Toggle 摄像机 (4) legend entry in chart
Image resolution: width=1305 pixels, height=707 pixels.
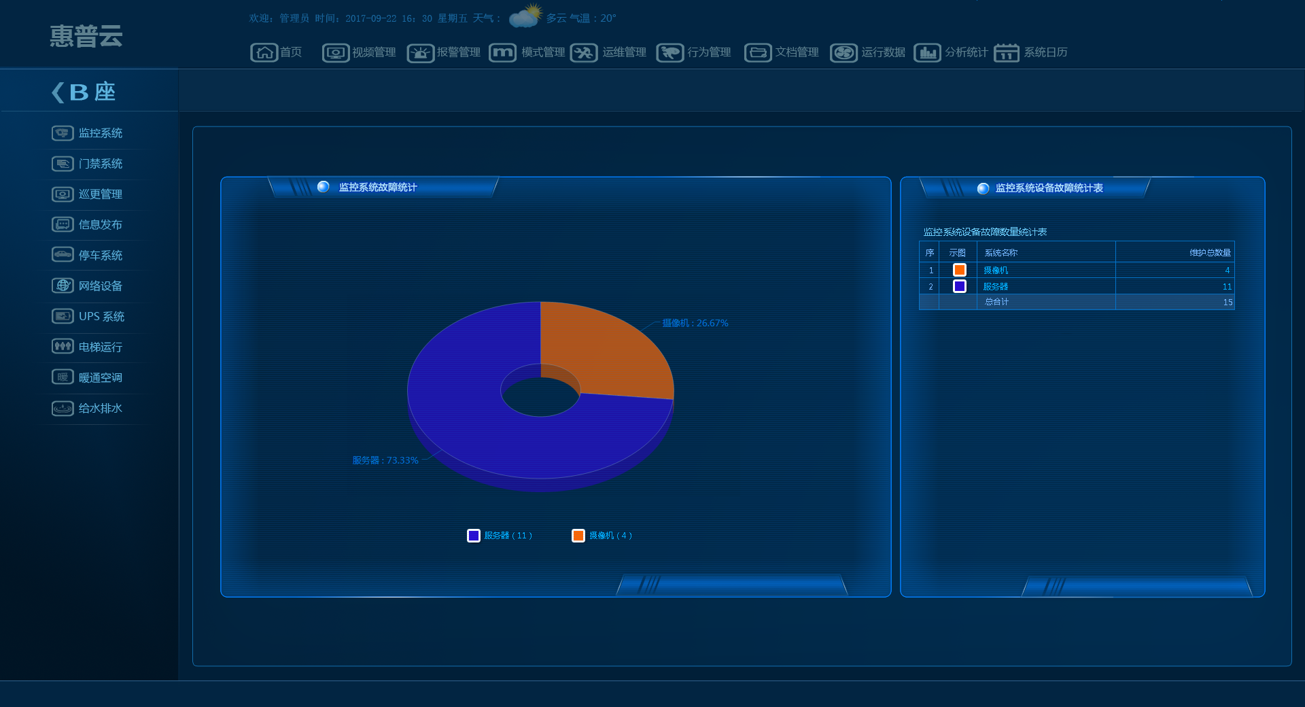(602, 536)
